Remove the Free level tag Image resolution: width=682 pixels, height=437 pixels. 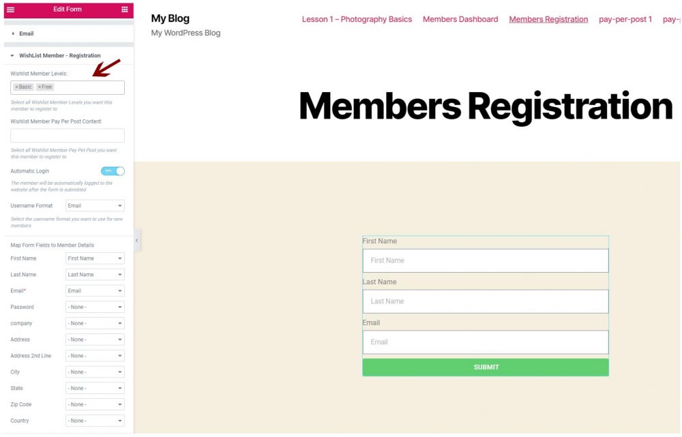click(40, 87)
